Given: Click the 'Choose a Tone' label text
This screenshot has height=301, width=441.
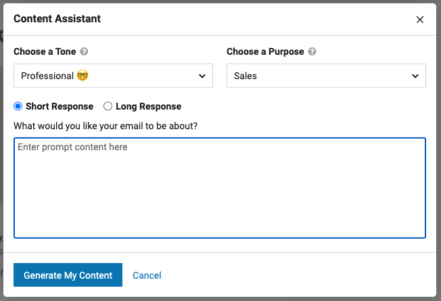Looking at the screenshot, I should coord(45,52).
